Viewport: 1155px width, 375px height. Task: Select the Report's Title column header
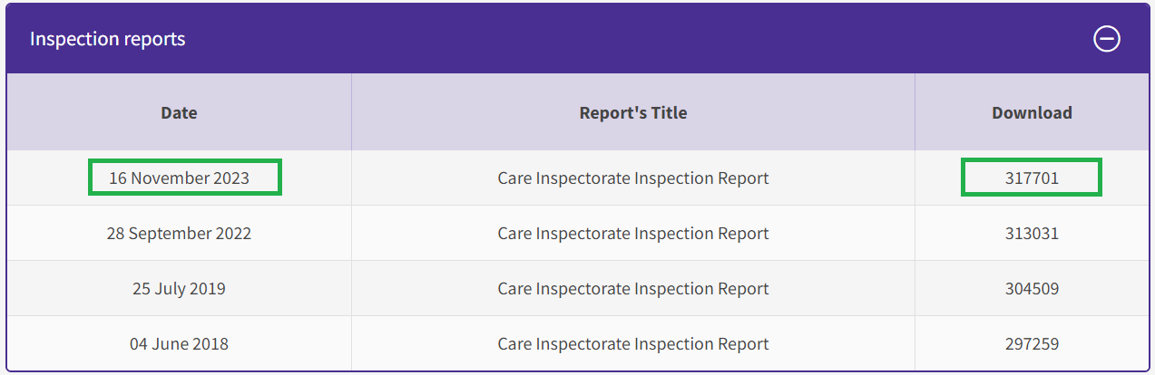tap(633, 113)
